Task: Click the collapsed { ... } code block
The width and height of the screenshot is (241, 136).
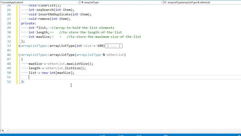Action: coord(114,46)
